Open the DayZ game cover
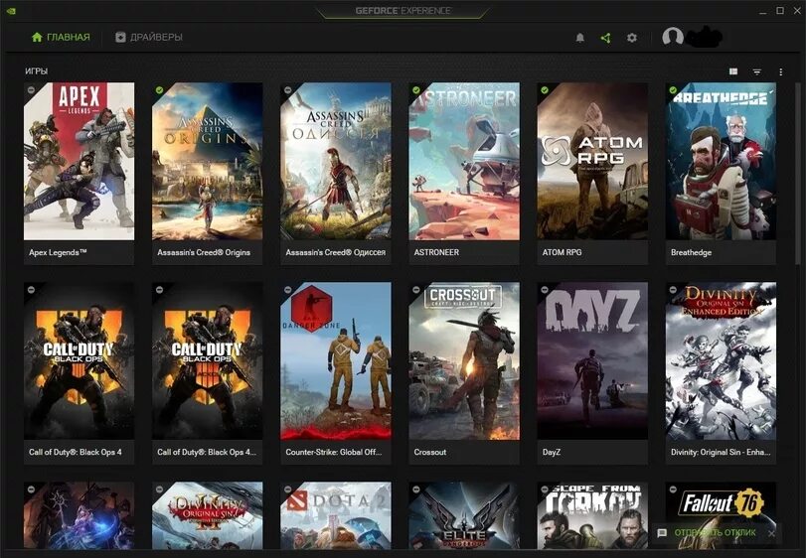Image resolution: width=806 pixels, height=558 pixels. [x=592, y=360]
